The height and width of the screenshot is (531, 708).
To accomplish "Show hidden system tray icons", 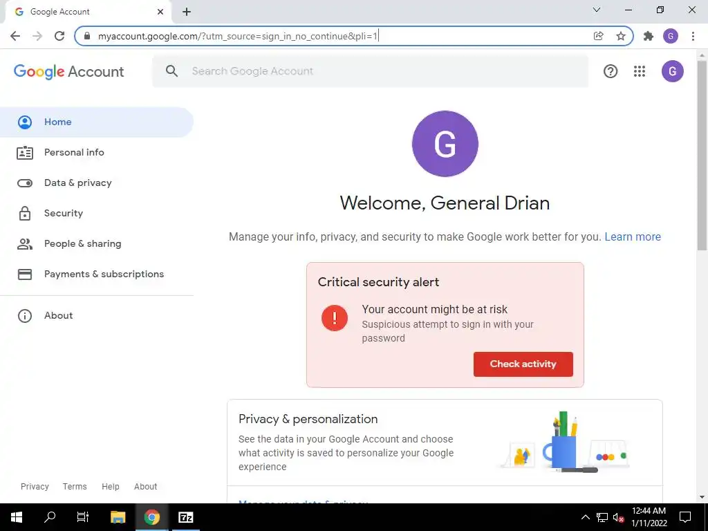I will coord(585,517).
